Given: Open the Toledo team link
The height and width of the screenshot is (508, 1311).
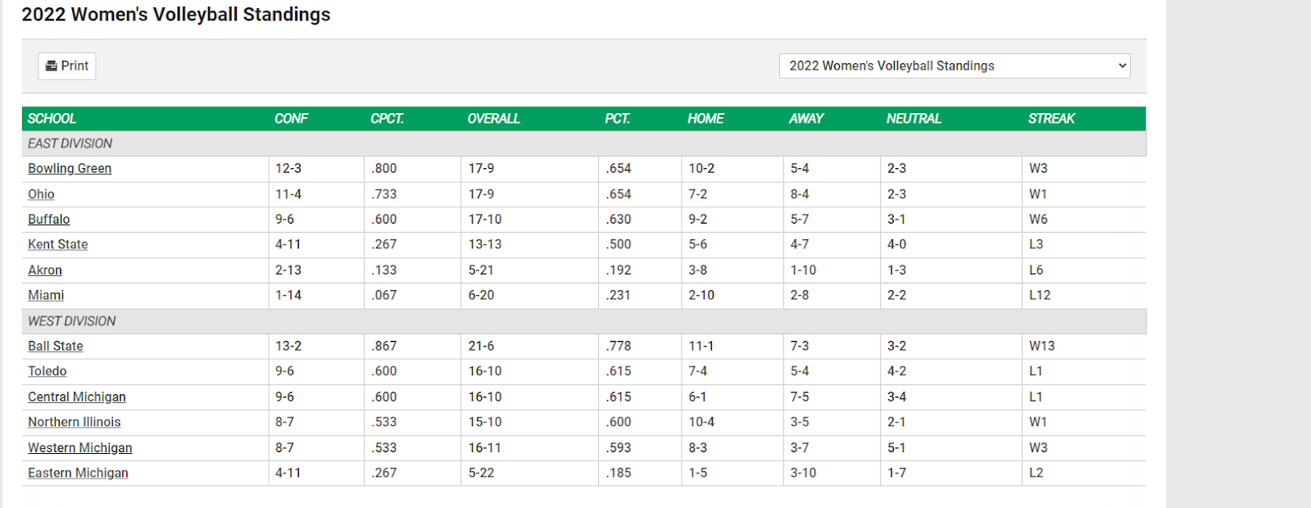Looking at the screenshot, I should (48, 371).
